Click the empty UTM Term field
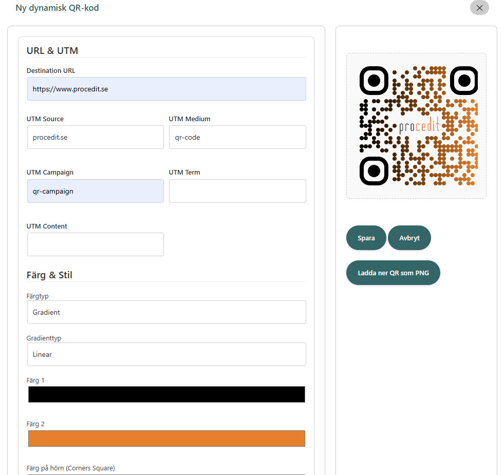This screenshot has height=475, width=504. click(237, 191)
